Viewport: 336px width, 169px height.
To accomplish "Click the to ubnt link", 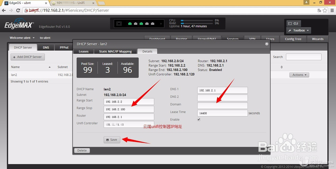I will (45, 38).
